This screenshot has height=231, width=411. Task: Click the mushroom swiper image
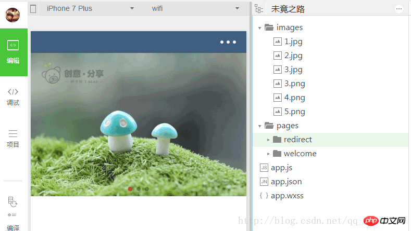click(139, 125)
